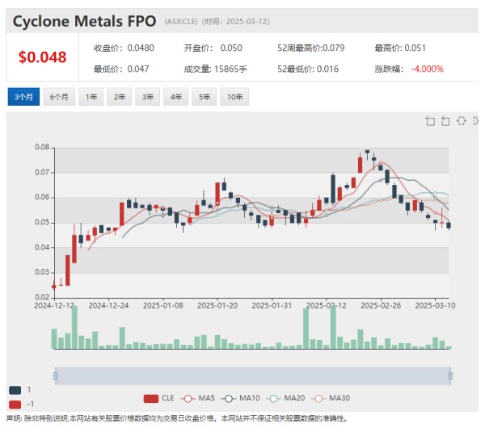Click the right handle of zoom slider
Image resolution: width=485 pixels, height=436 pixels.
coord(449,375)
